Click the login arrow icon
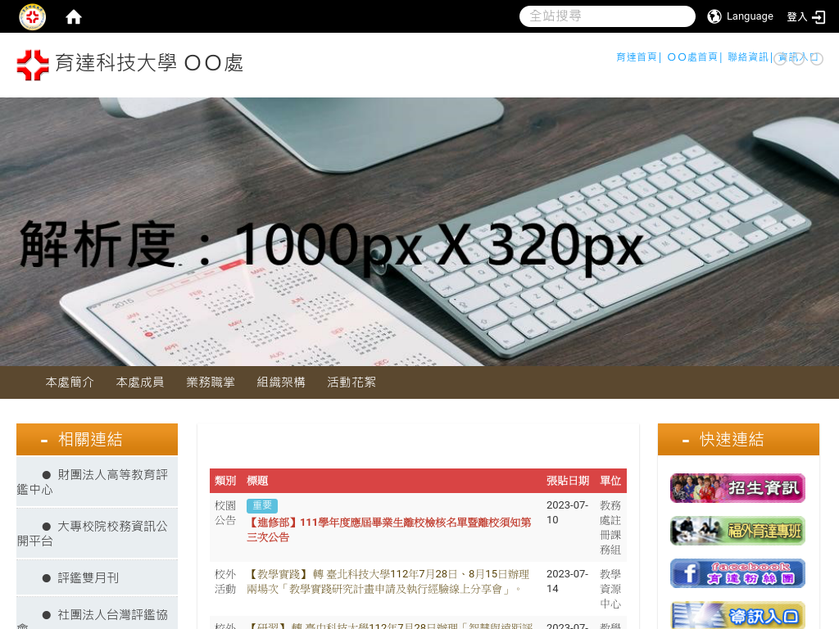The image size is (839, 629). pos(819,17)
